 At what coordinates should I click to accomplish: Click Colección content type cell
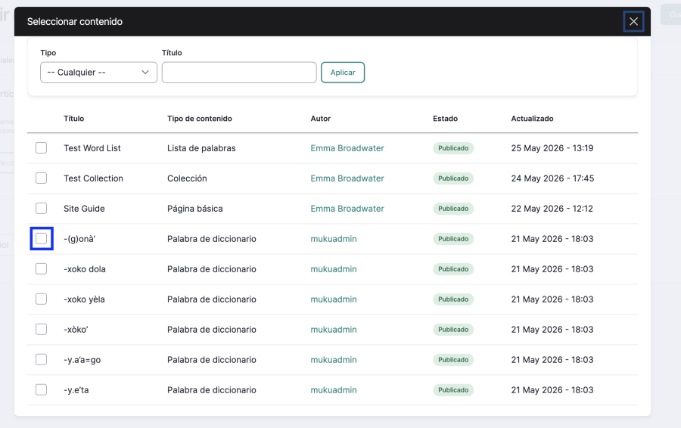[187, 178]
